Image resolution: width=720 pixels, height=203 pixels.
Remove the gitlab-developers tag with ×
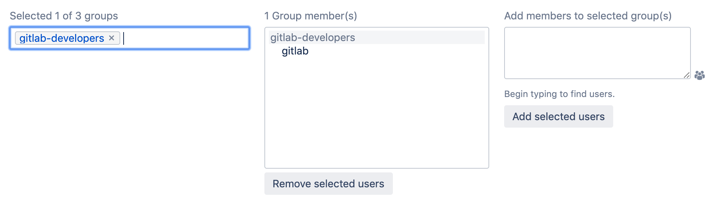[111, 38]
